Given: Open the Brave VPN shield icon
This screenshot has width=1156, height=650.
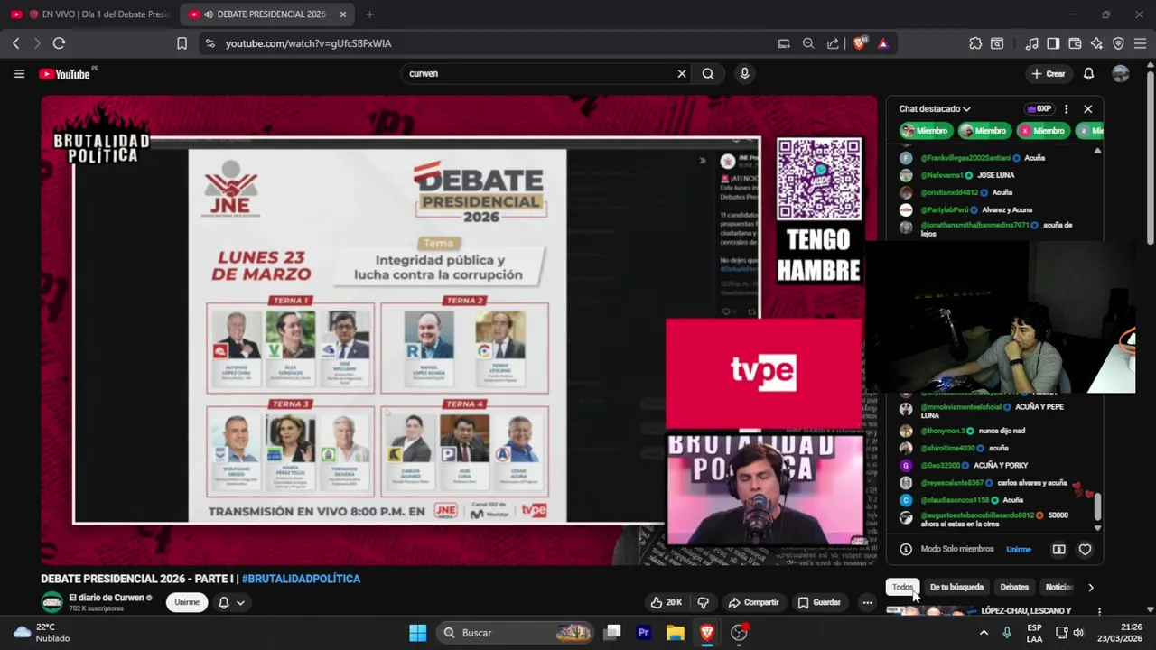Looking at the screenshot, I should [x=1118, y=43].
